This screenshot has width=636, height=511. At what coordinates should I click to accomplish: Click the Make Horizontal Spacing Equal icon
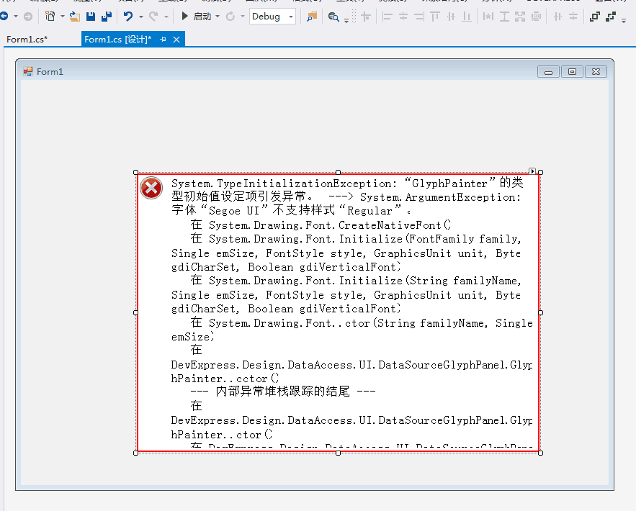point(557,17)
